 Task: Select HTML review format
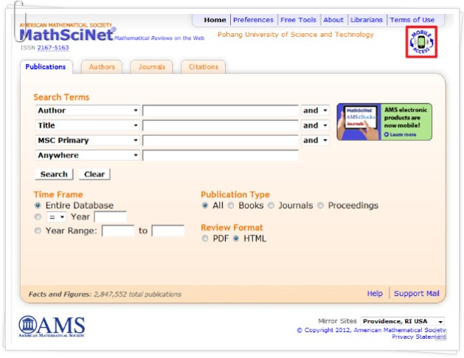tap(236, 238)
